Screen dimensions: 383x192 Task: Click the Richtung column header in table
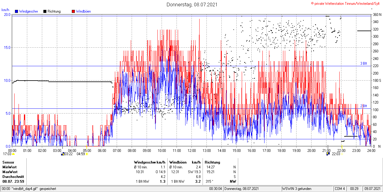pos(212,162)
